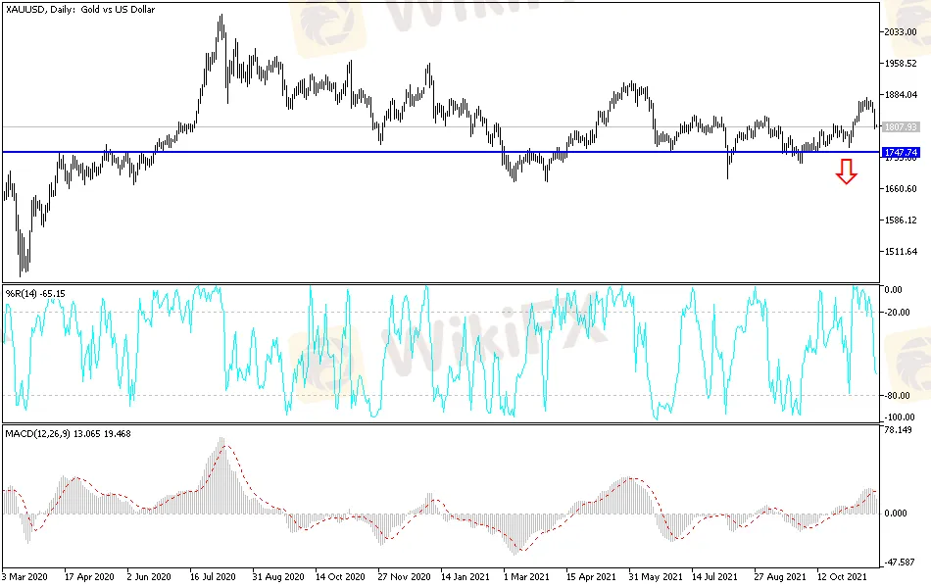Select the 3 Mar 2020 date label
The image size is (931, 588).
pos(27,578)
